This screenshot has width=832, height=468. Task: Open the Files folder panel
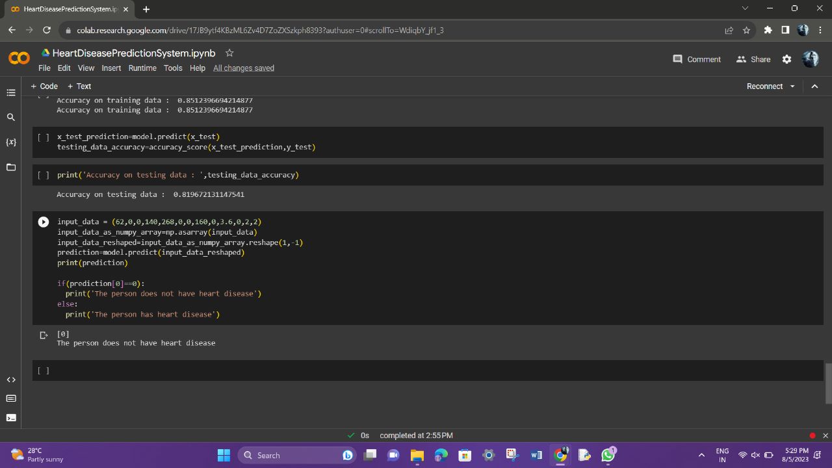pyautogui.click(x=10, y=167)
